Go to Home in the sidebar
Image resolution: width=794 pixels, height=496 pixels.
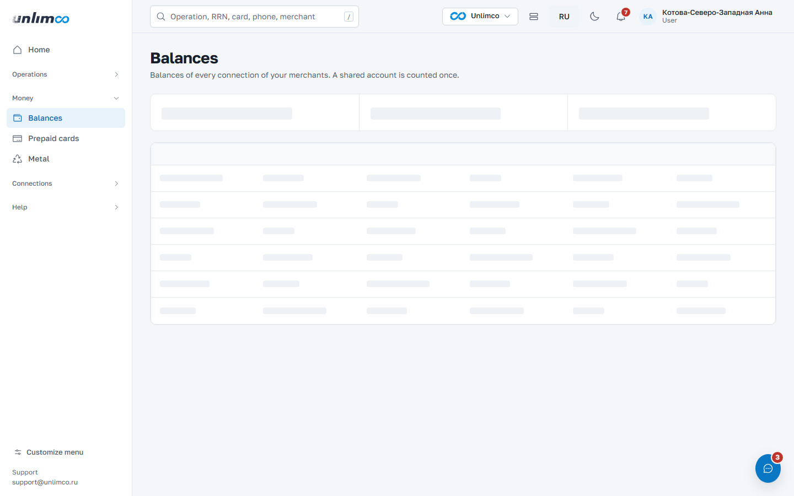66,50
